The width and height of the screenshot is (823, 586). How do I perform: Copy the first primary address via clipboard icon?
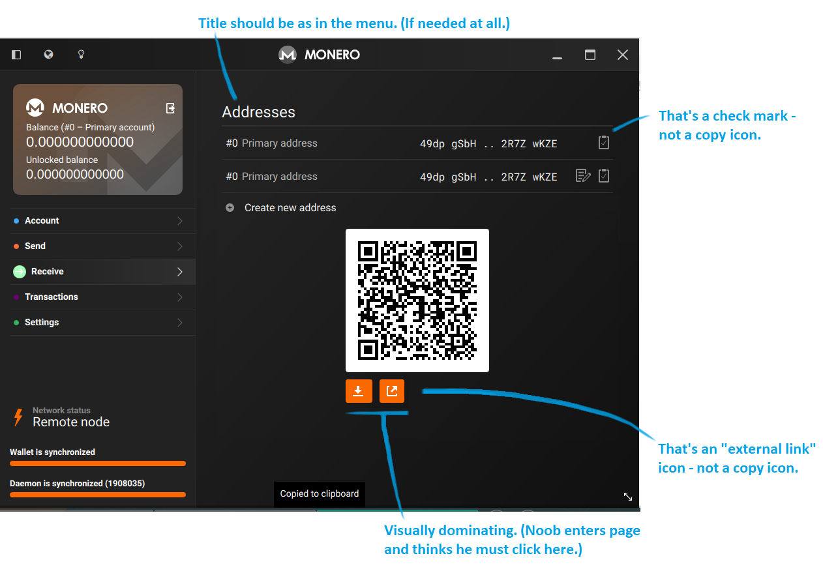[603, 142]
